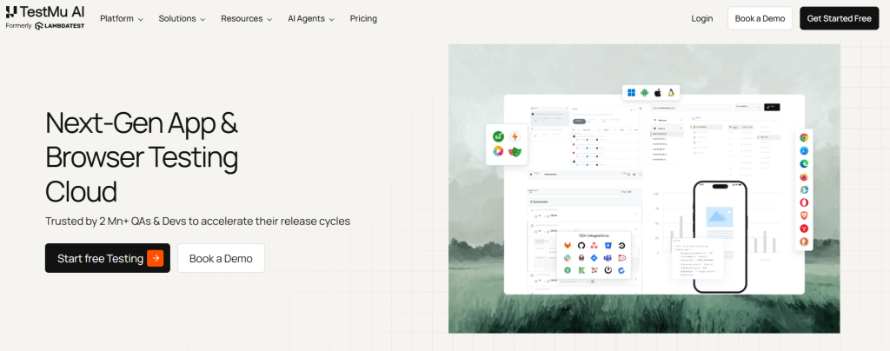Click the Chrome browser icon

pyautogui.click(x=804, y=137)
